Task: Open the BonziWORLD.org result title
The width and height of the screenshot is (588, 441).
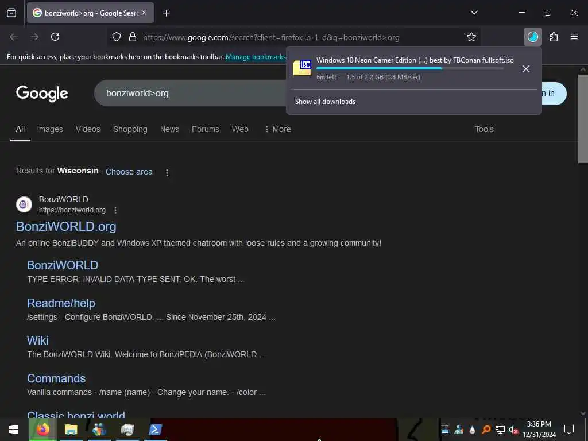Action: [x=66, y=226]
